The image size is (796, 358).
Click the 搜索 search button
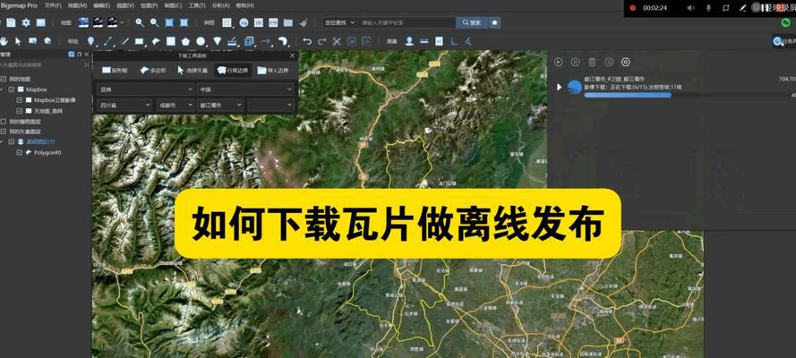click(472, 22)
